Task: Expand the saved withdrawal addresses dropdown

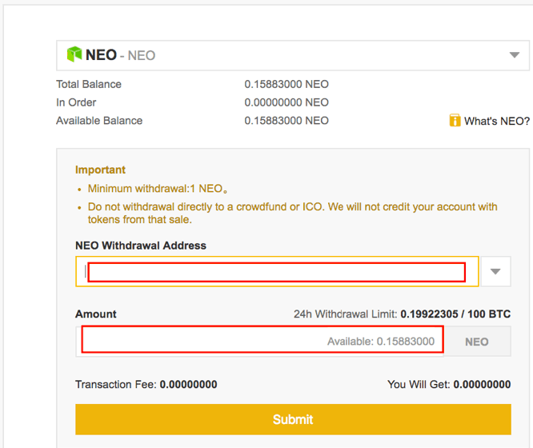Action: click(x=495, y=272)
